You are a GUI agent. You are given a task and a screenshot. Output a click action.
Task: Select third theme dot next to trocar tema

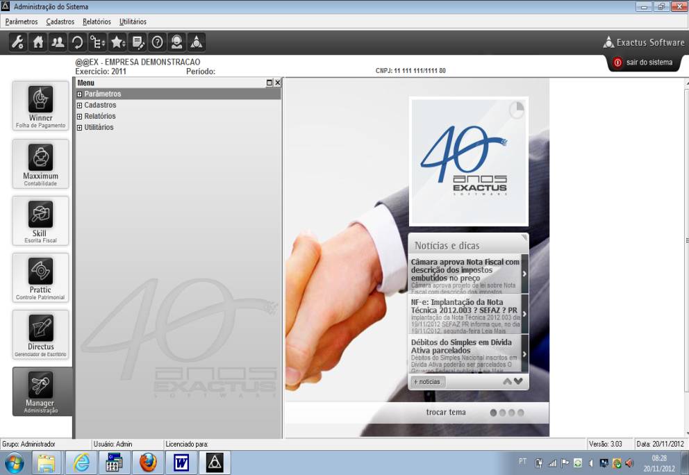coord(511,412)
